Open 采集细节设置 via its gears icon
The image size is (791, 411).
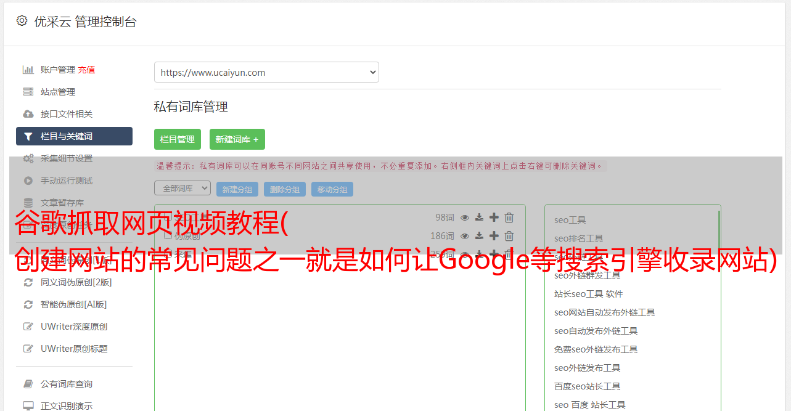(x=28, y=158)
